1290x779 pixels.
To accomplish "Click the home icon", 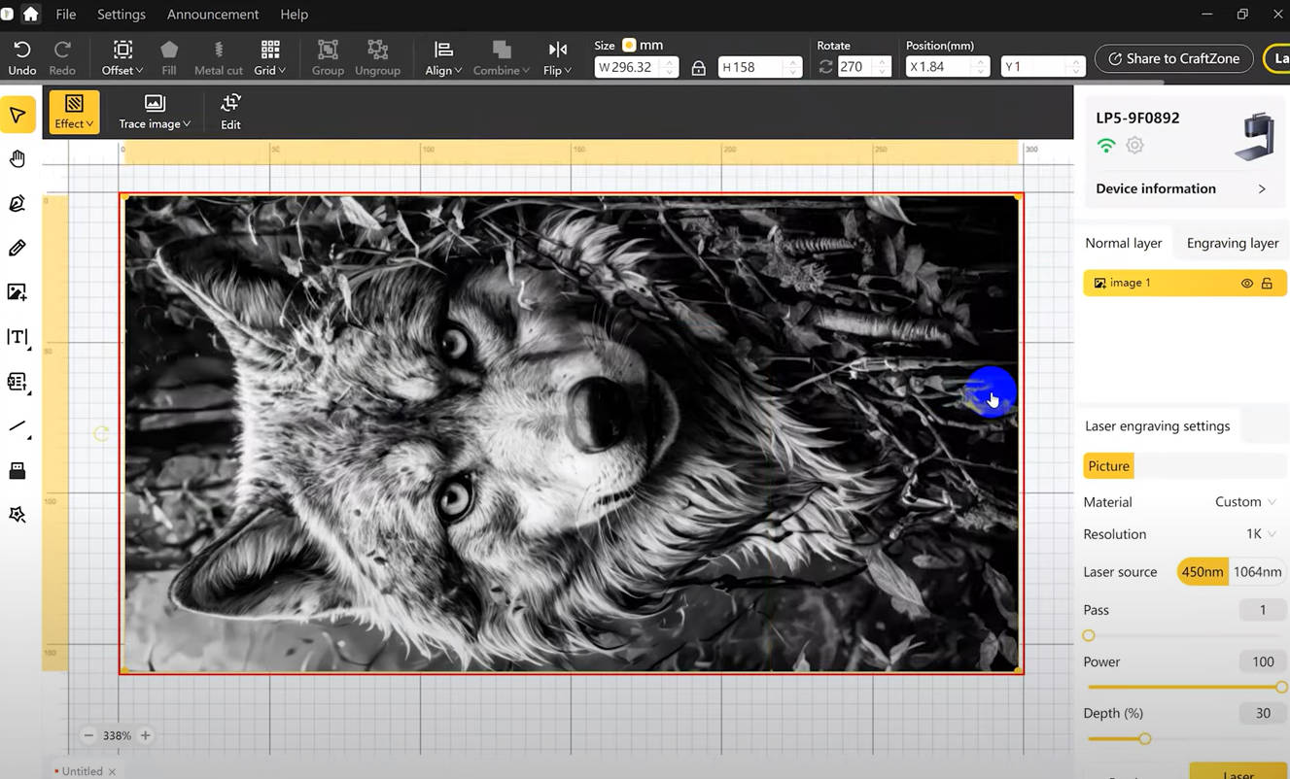I will [31, 14].
